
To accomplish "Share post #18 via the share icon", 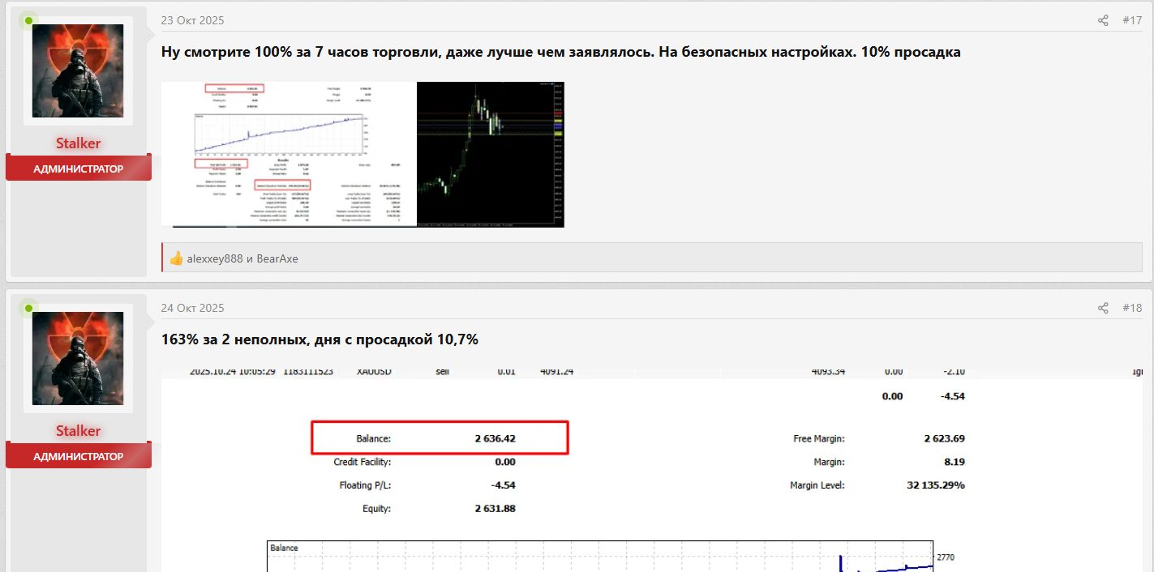I will coord(1102,308).
